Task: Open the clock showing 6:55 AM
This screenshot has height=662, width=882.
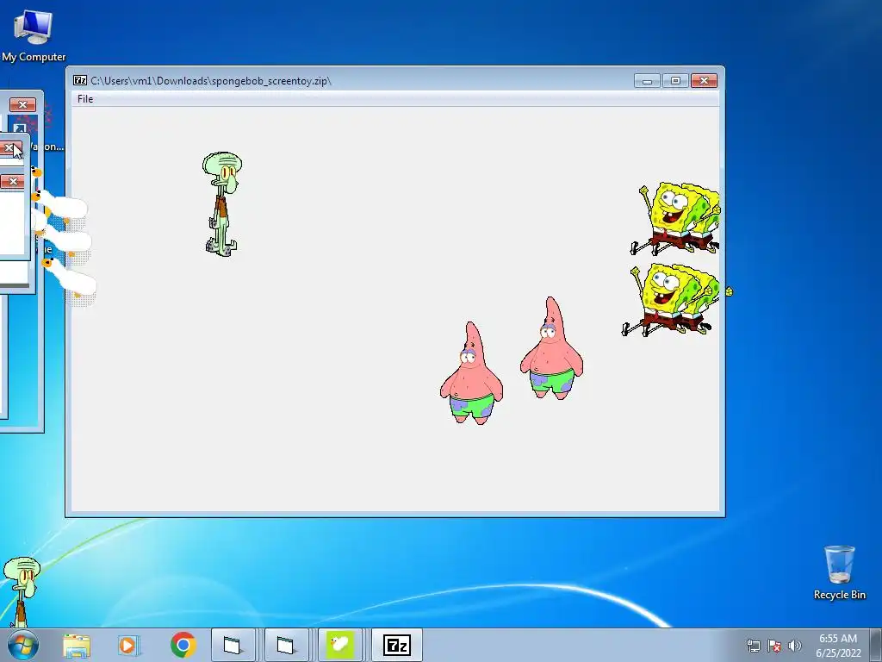Action: [838, 646]
